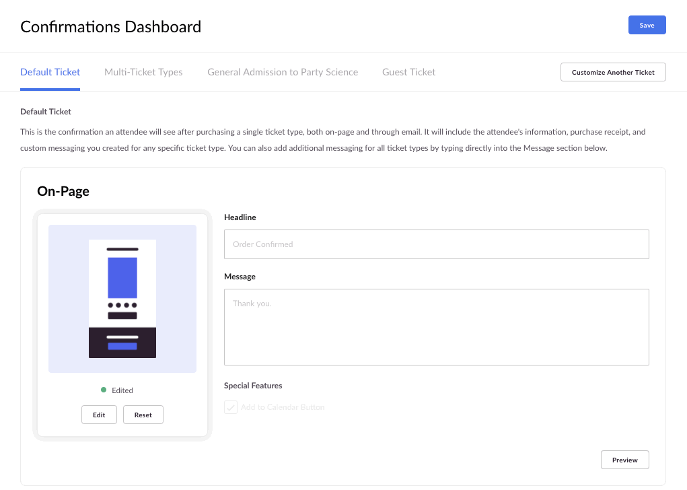Click the Confirmations Dashboard title

[x=111, y=27]
